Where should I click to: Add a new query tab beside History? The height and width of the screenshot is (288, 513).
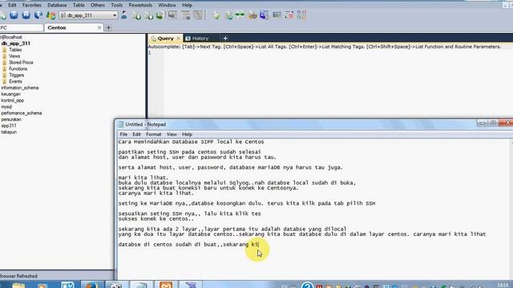[x=225, y=38]
